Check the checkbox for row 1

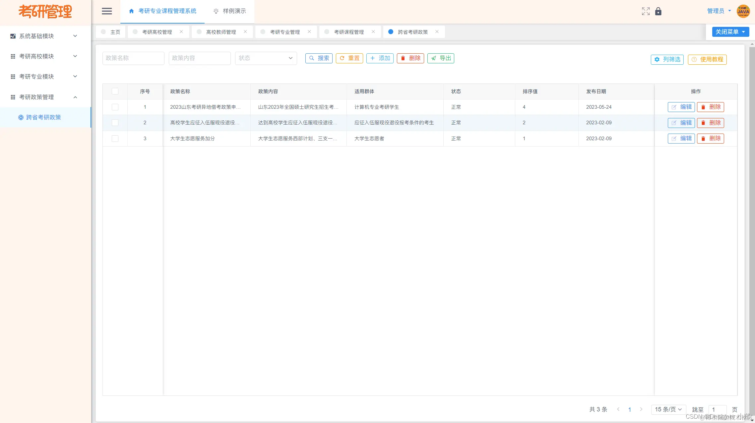115,107
